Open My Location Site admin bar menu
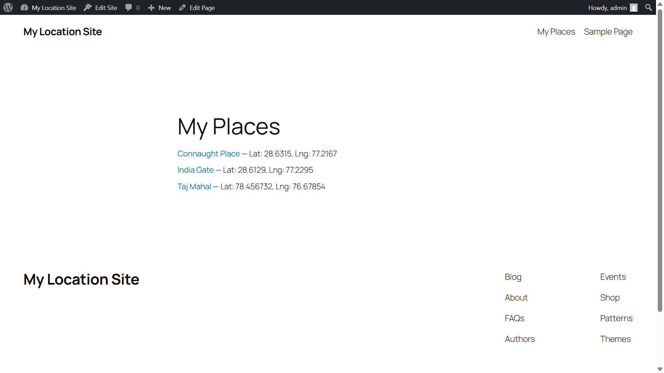Viewport: 664px width, 373px height. tap(54, 8)
